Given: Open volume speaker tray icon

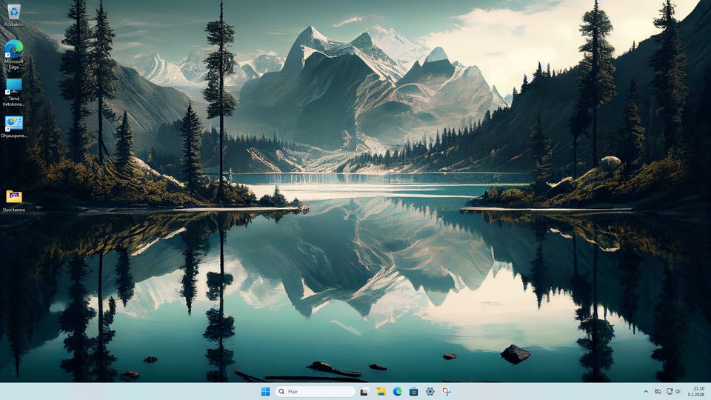Looking at the screenshot, I should [x=678, y=391].
